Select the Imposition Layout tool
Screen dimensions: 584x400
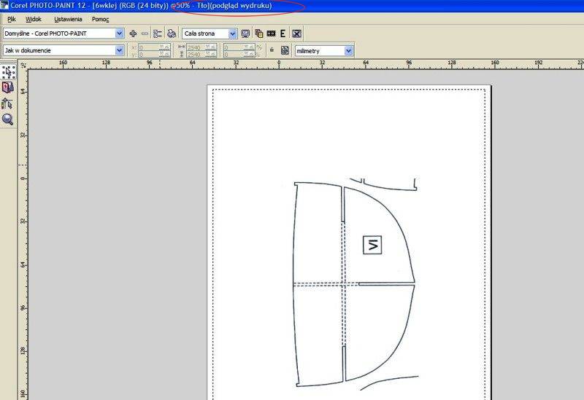[x=8, y=87]
